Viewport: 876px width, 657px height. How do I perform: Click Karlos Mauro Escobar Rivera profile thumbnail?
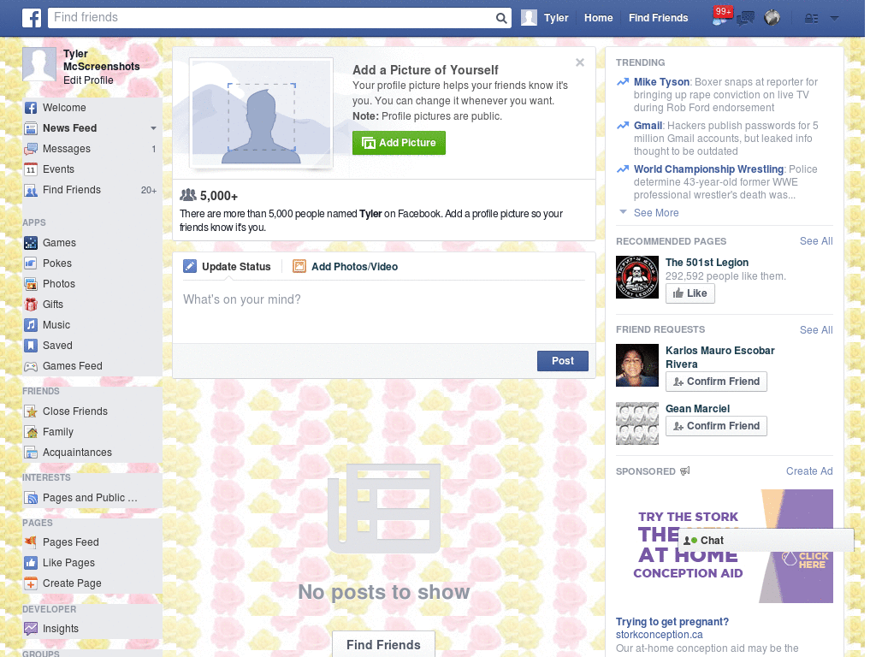636,365
